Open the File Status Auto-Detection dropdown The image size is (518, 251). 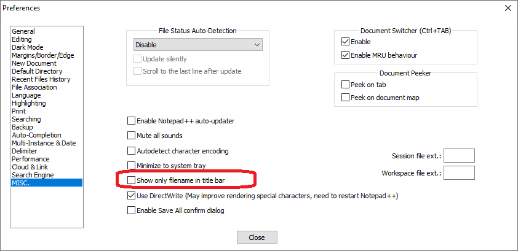coord(198,45)
